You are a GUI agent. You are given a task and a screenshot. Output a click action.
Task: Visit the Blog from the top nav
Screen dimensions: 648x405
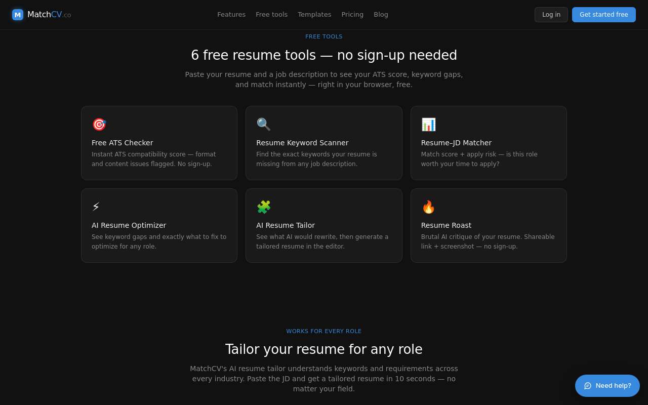pyautogui.click(x=381, y=15)
